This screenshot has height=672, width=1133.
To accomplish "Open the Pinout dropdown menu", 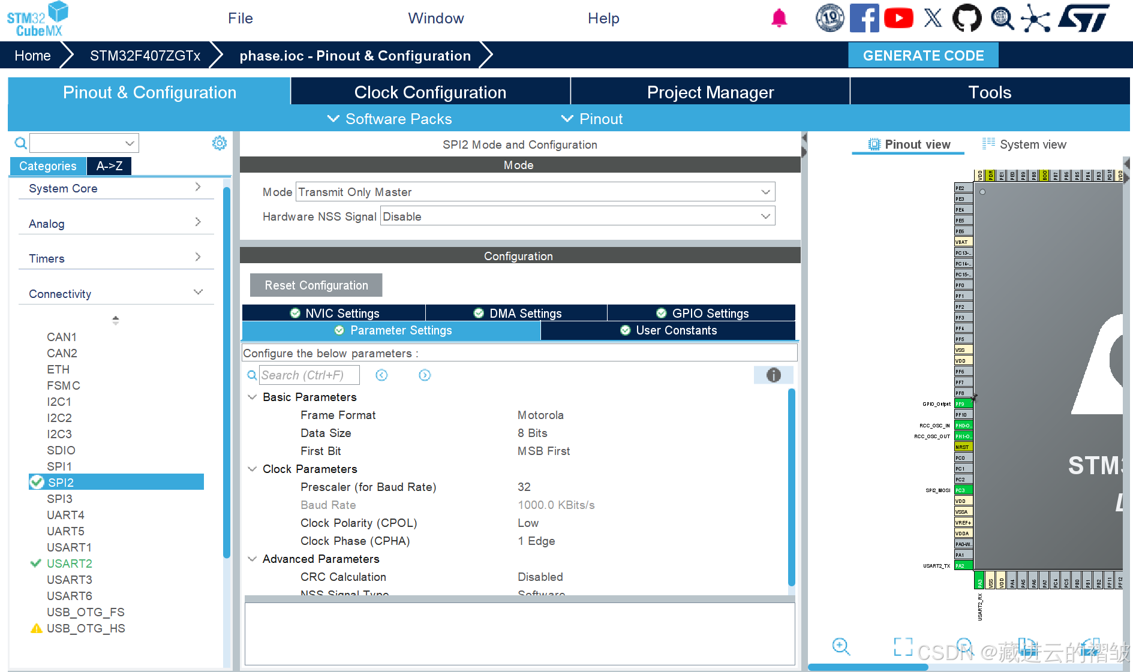I will point(592,119).
